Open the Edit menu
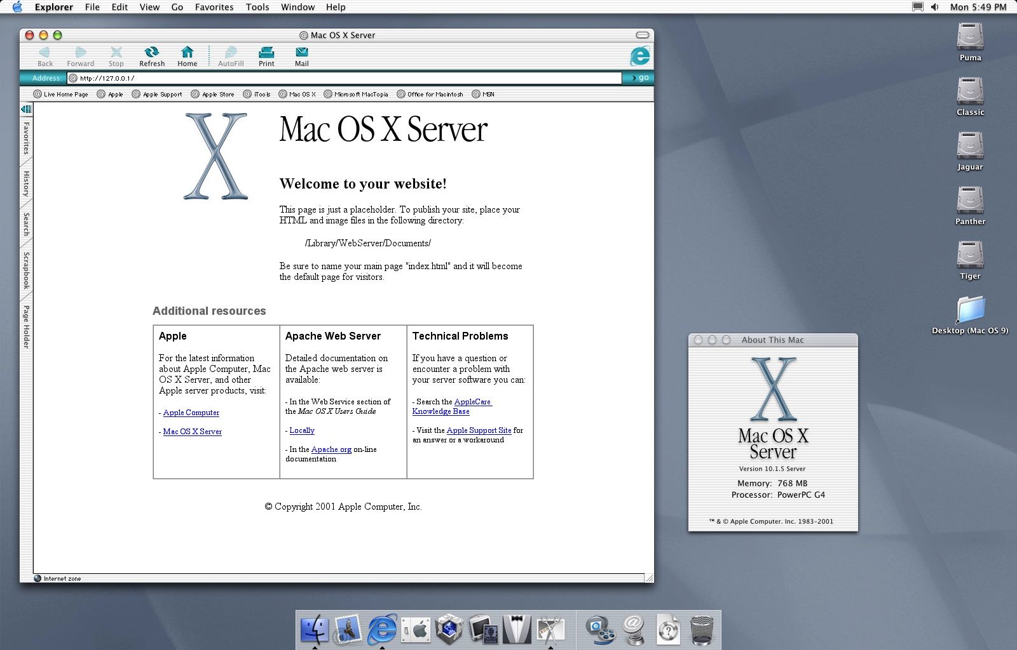Viewport: 1017px width, 650px height. pos(119,7)
